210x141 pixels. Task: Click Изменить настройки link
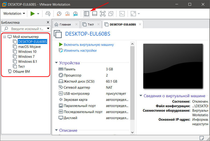coord(80,51)
